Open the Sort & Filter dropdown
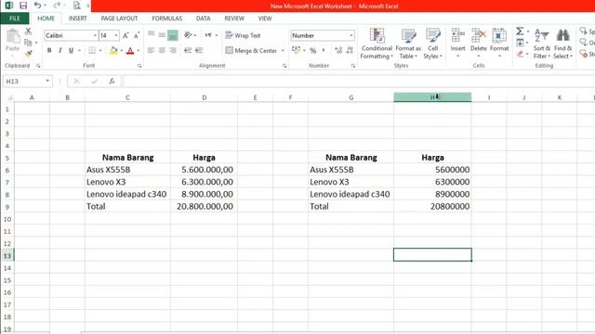This screenshot has height=334, width=595. [541, 44]
